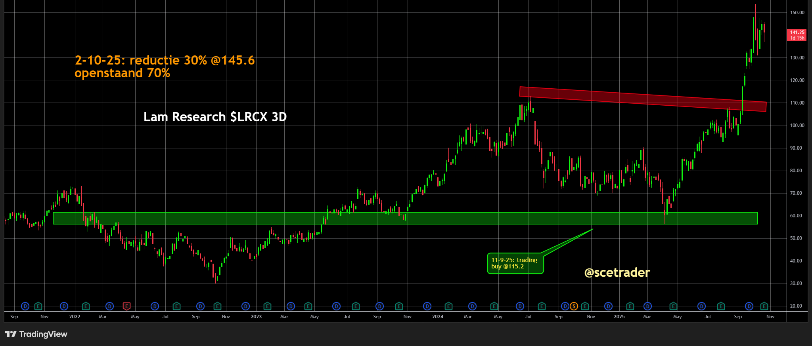This screenshot has width=812, height=346.
Task: Click the December 2023 dividend marker
Action: point(427,306)
